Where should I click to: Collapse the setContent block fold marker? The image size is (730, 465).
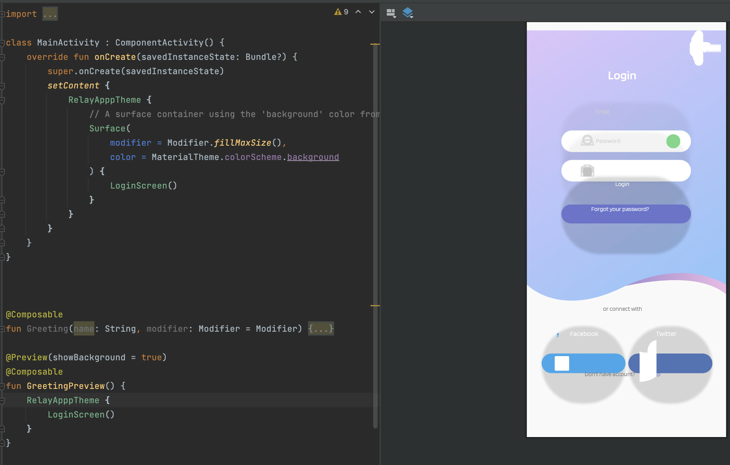pos(2,86)
